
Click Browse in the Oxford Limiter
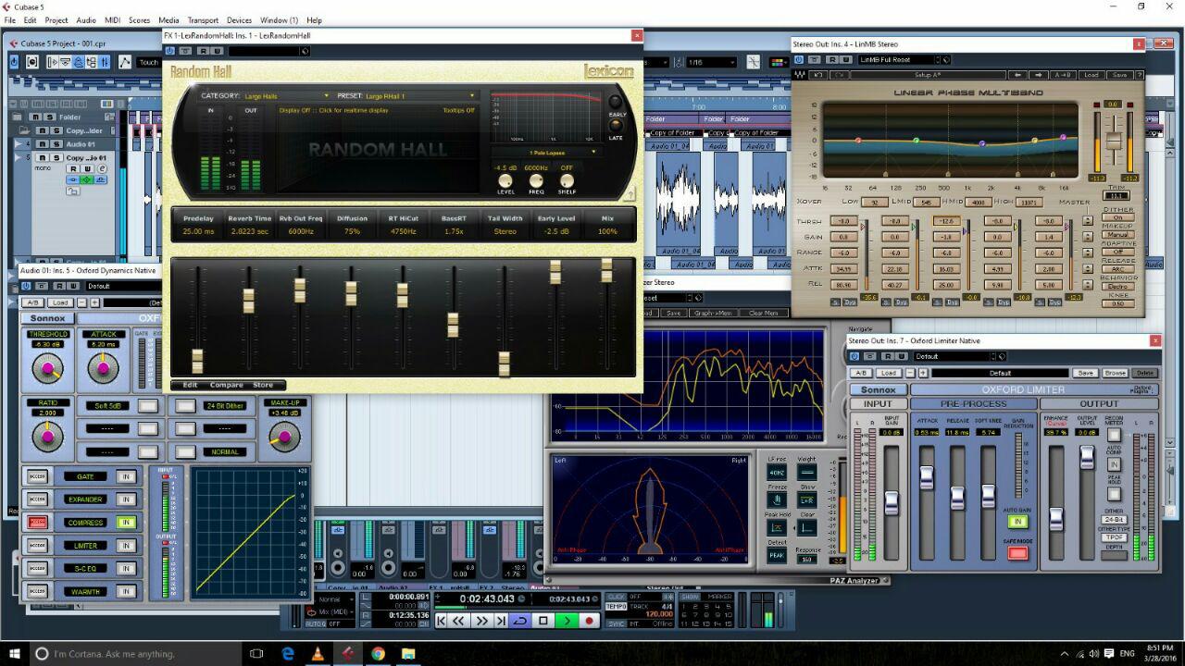click(x=1115, y=373)
